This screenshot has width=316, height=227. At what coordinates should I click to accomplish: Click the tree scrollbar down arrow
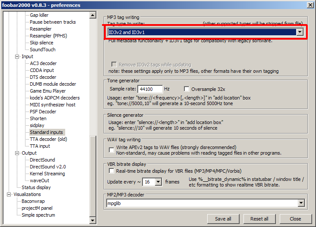point(93,221)
